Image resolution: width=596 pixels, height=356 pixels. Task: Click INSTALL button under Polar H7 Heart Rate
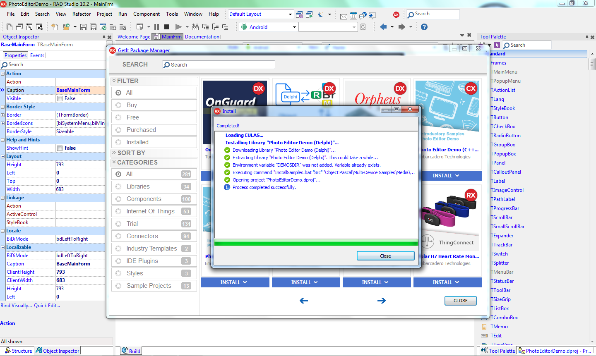point(447,282)
